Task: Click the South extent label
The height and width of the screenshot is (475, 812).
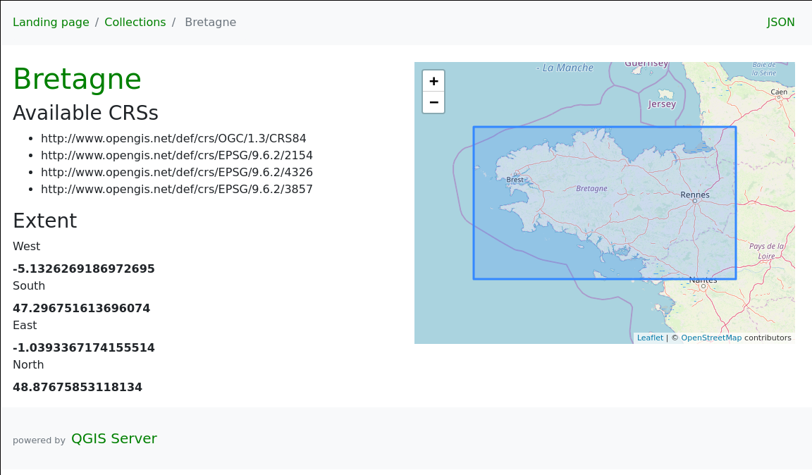Action: point(29,286)
